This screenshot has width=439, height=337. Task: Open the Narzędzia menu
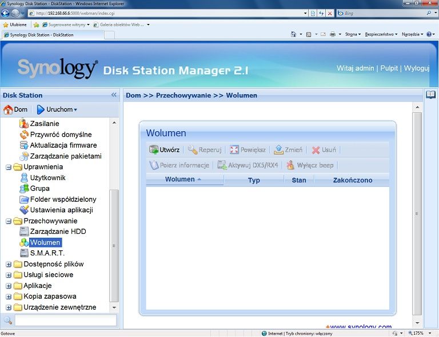412,34
